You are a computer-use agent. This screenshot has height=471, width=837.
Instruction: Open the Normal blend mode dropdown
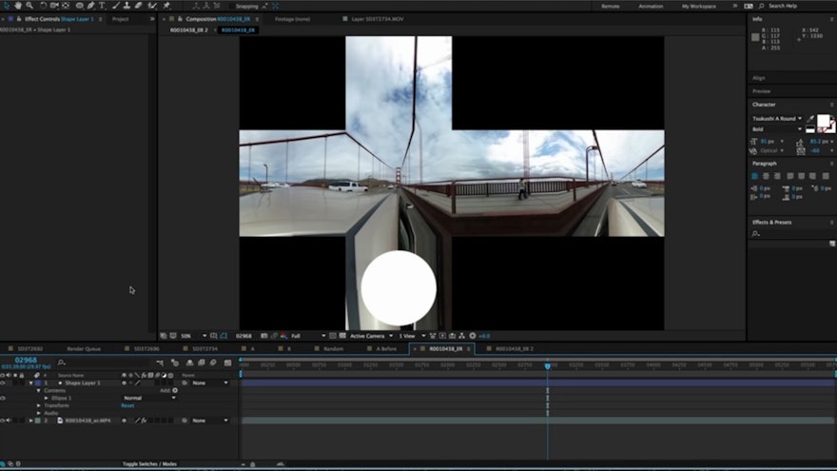point(147,398)
